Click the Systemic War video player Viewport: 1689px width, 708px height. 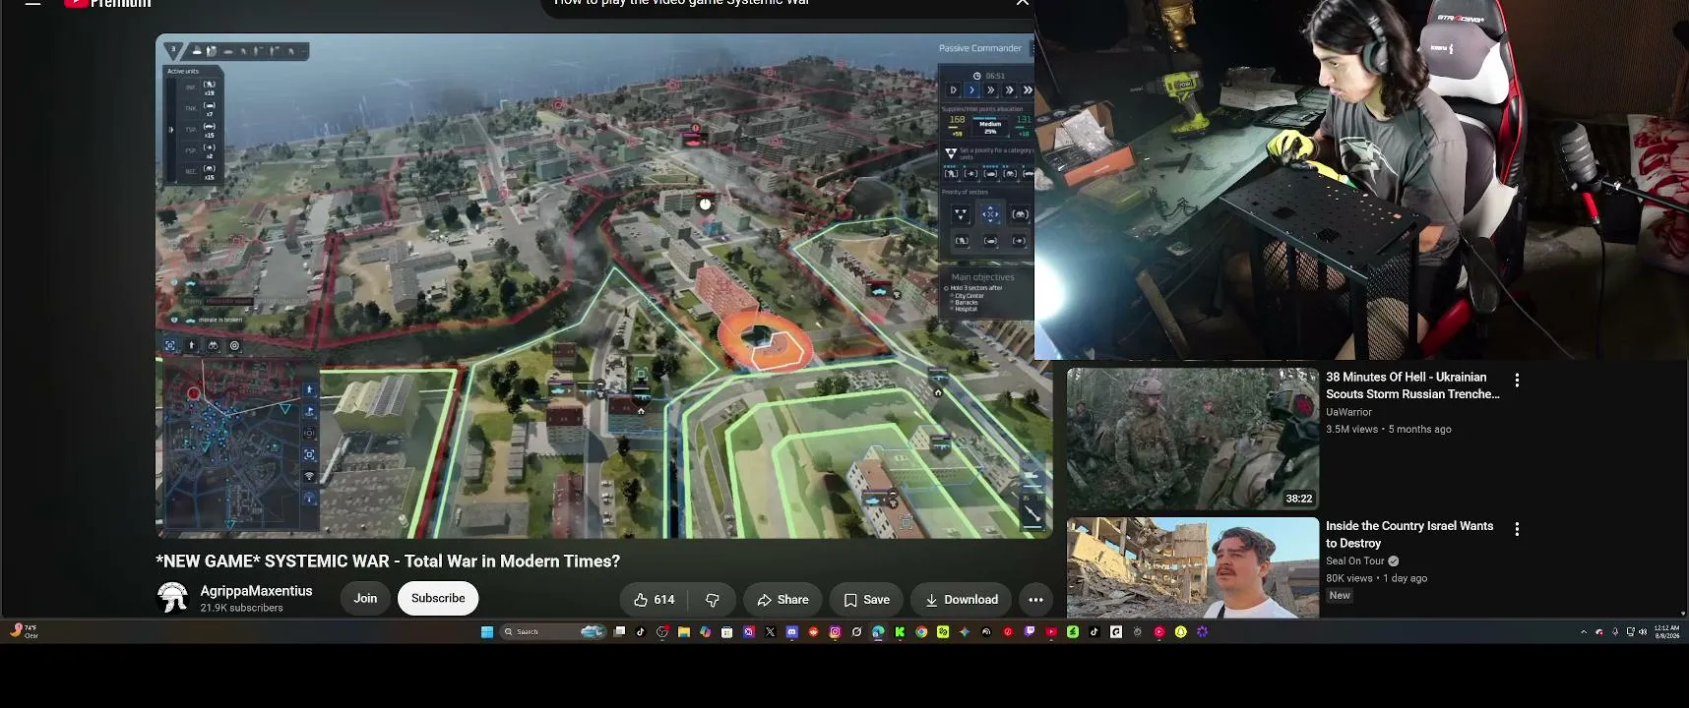point(603,286)
